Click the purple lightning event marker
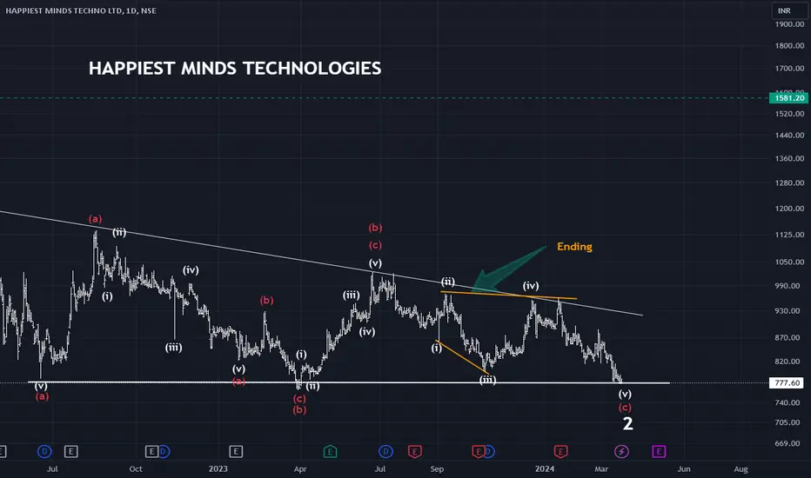The height and width of the screenshot is (478, 811). pyautogui.click(x=621, y=452)
